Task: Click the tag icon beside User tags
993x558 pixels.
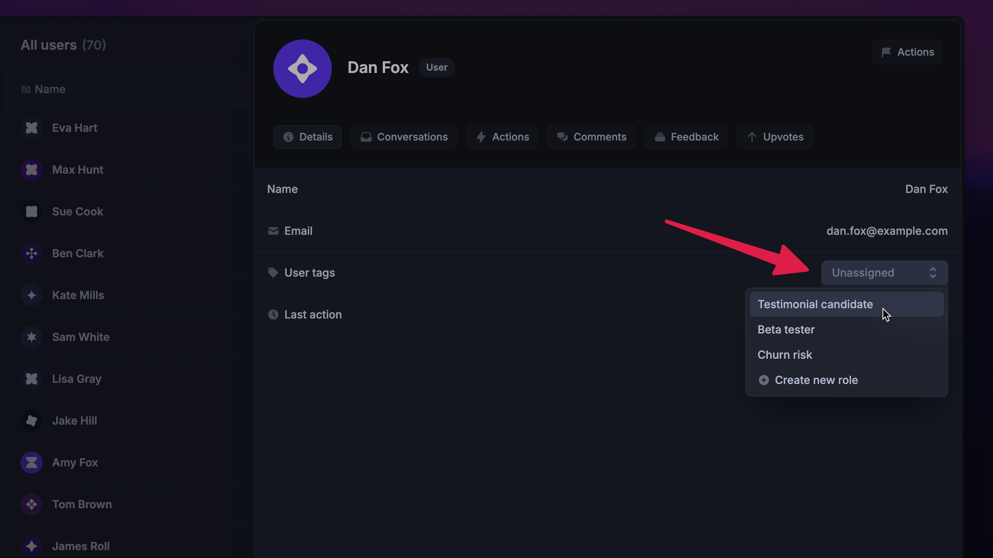Action: point(273,273)
